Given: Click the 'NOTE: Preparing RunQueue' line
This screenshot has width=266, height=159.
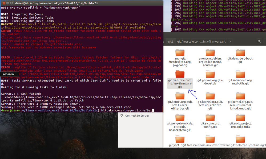Looking at the screenshot, I should [x=22, y=14].
